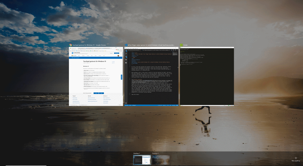Viewport: 303px width, 166px height.
Task: Click the plus icon for New desktop
Action: (x=296, y=158)
